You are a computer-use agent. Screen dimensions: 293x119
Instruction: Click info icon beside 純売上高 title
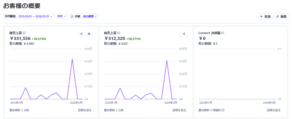click(x=119, y=33)
